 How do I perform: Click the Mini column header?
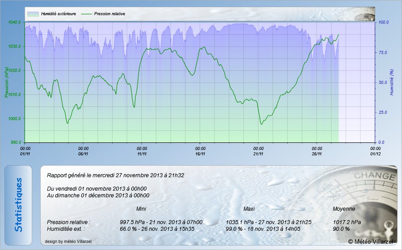141,208
